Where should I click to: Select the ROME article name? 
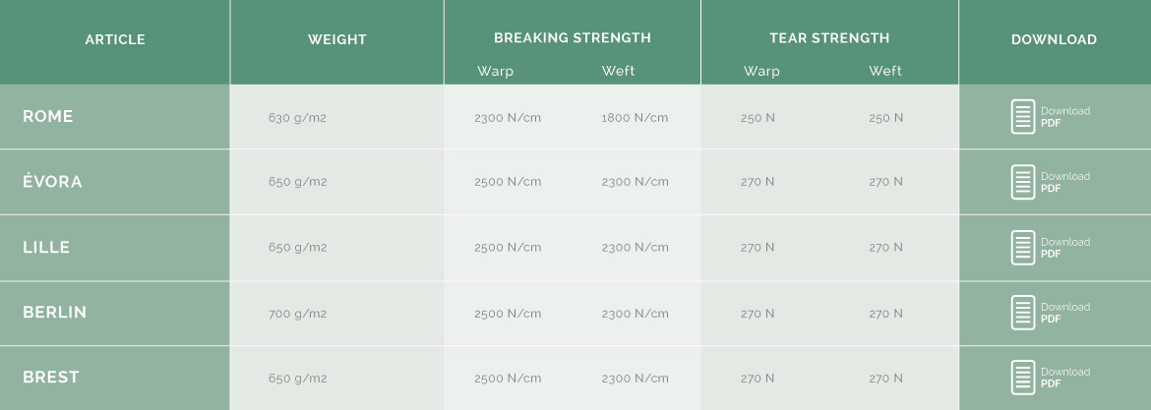click(x=48, y=116)
